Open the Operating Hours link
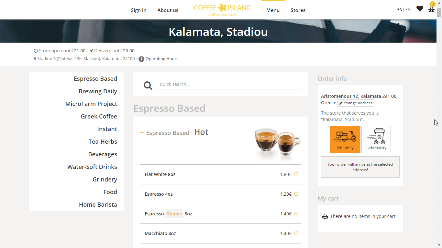Viewport: 442px width, 248px height. (162, 59)
